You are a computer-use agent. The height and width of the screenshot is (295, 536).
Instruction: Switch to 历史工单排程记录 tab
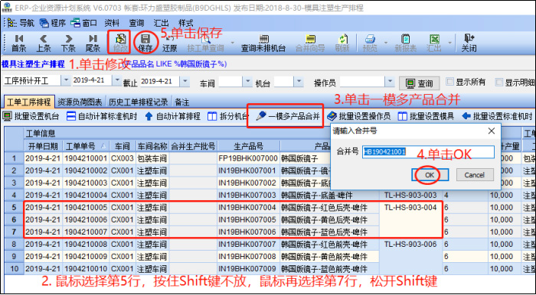[x=138, y=102]
